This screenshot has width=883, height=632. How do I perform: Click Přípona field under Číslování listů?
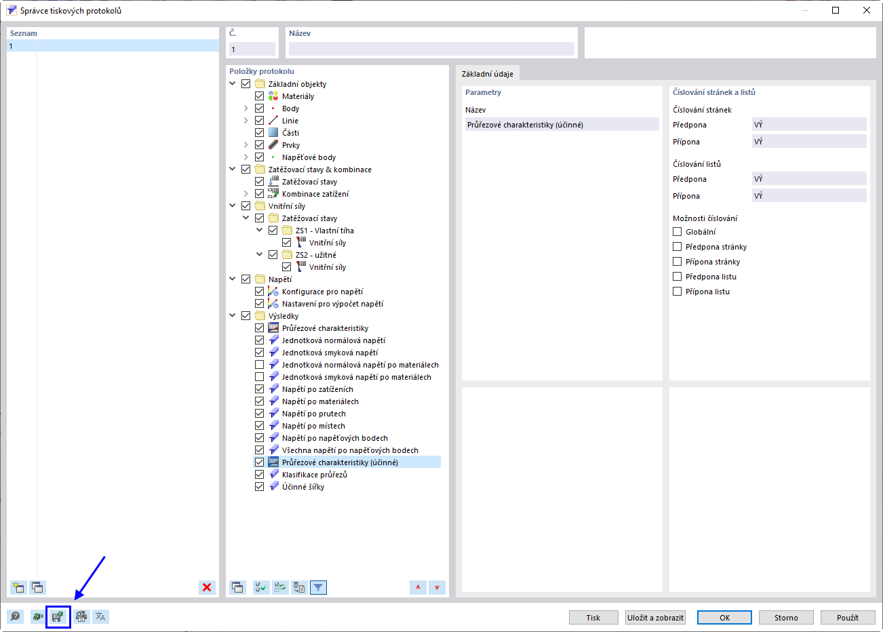(809, 196)
